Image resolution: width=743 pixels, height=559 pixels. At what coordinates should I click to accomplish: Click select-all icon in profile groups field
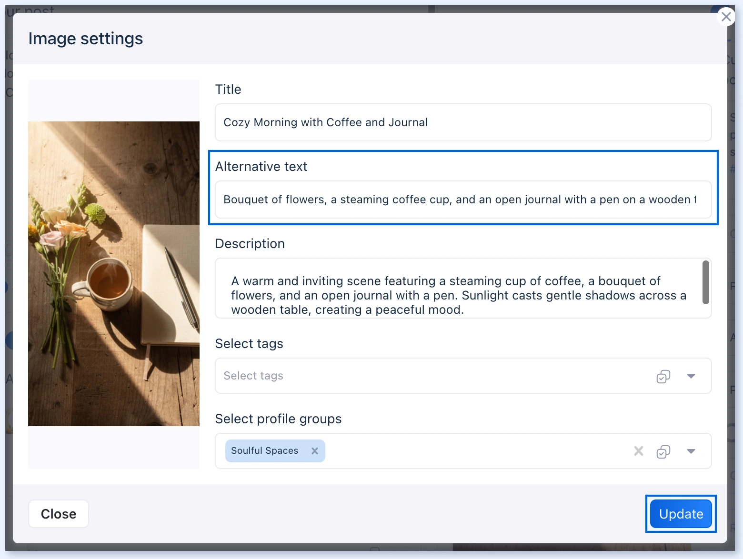[663, 451]
